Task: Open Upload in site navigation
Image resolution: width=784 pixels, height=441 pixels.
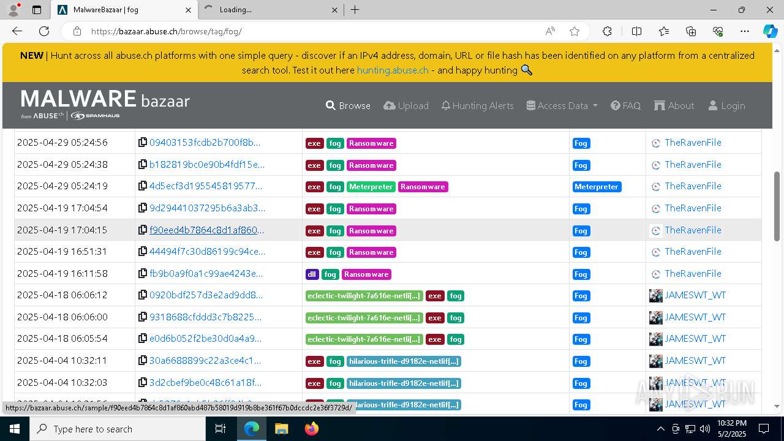Action: pos(406,106)
